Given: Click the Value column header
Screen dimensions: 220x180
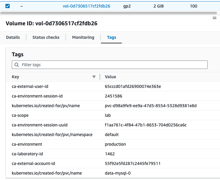Looking at the screenshot, I should coord(110,77).
